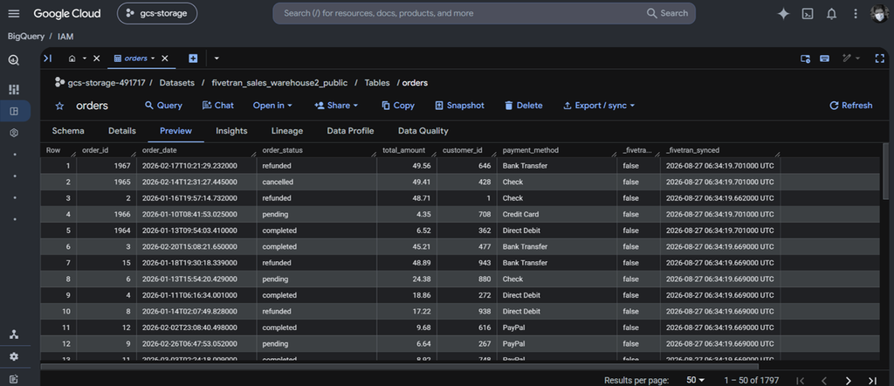Open the settings gear in left sidebar

[x=14, y=356]
